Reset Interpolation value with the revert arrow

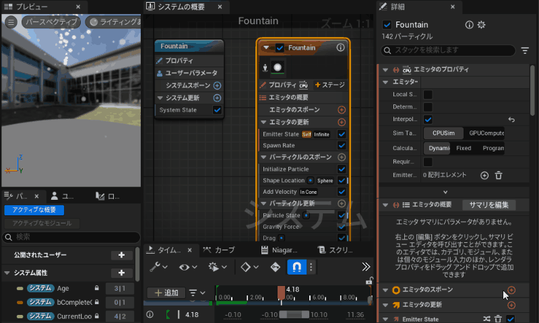coord(511,119)
